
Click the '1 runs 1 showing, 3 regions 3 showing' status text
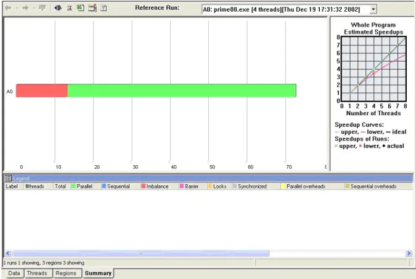44,263
